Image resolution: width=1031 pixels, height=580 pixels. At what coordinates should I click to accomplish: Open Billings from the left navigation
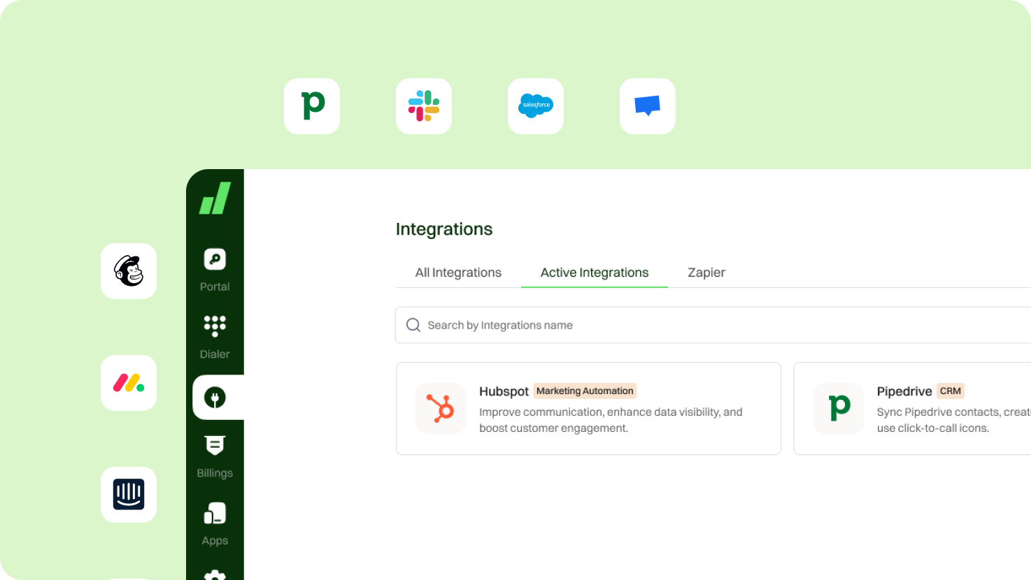[x=214, y=445]
